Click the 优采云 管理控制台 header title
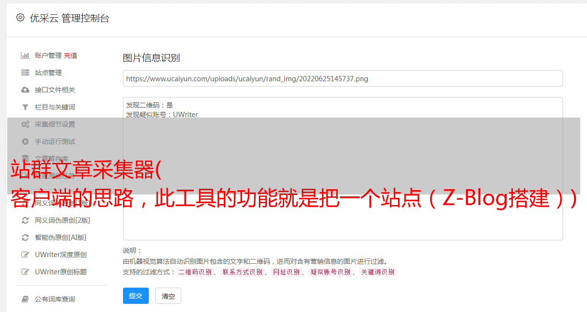Viewport: 587px width, 312px height. [69, 18]
